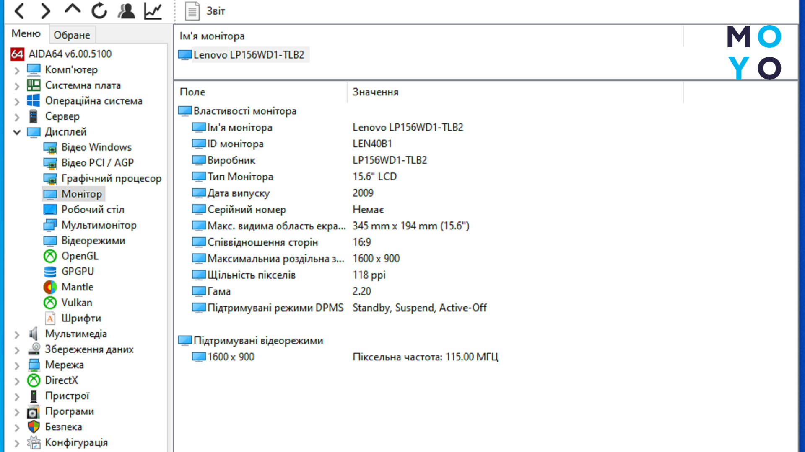The image size is (805, 452).
Task: Expand the Мережа tree node
Action: tap(17, 366)
